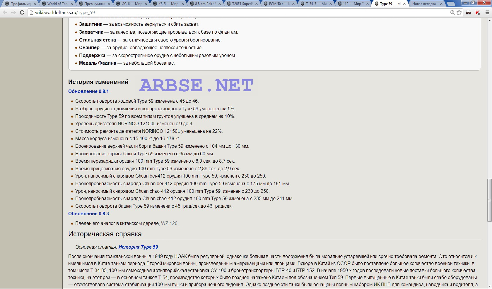Image resolution: width=492 pixels, height=289 pixels.
Task: Click the address bar URL wiki.worldoftanks.ru/Type_59
Action: point(65,13)
